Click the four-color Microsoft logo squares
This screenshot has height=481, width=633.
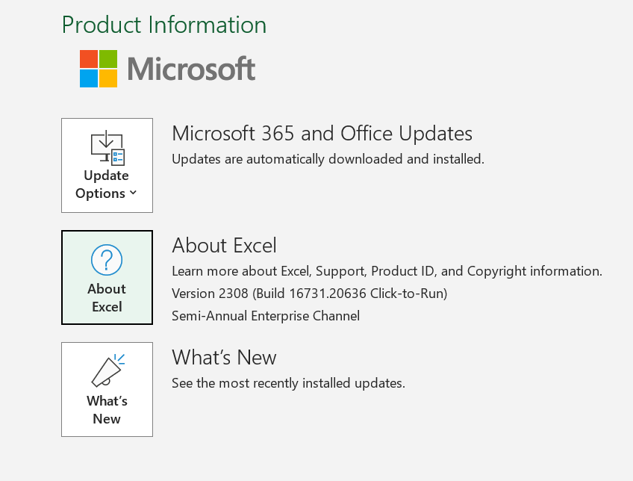[x=99, y=69]
